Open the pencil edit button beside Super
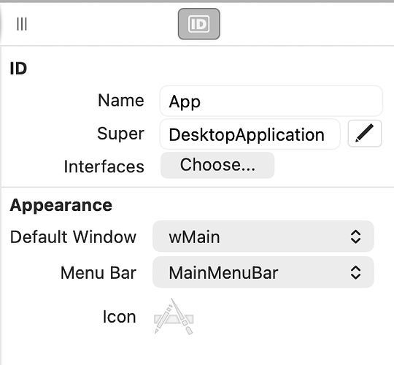This screenshot has width=394, height=365. point(365,134)
